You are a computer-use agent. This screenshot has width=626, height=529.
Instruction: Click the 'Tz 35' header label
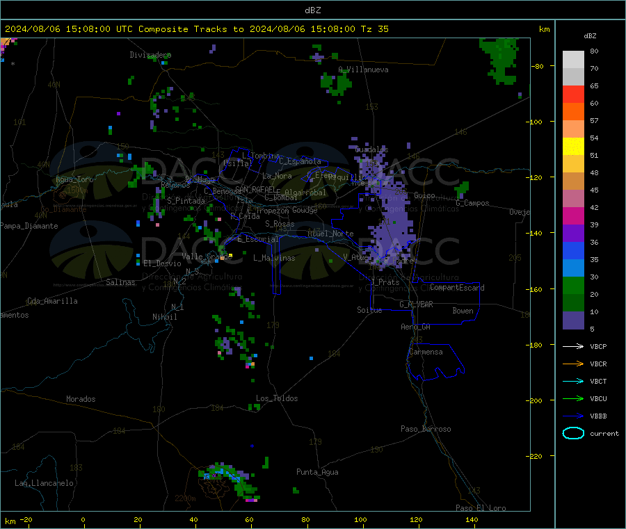click(x=374, y=29)
